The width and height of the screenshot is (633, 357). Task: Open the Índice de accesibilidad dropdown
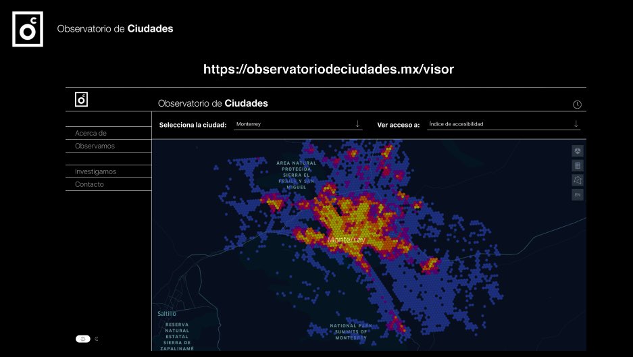click(x=503, y=124)
